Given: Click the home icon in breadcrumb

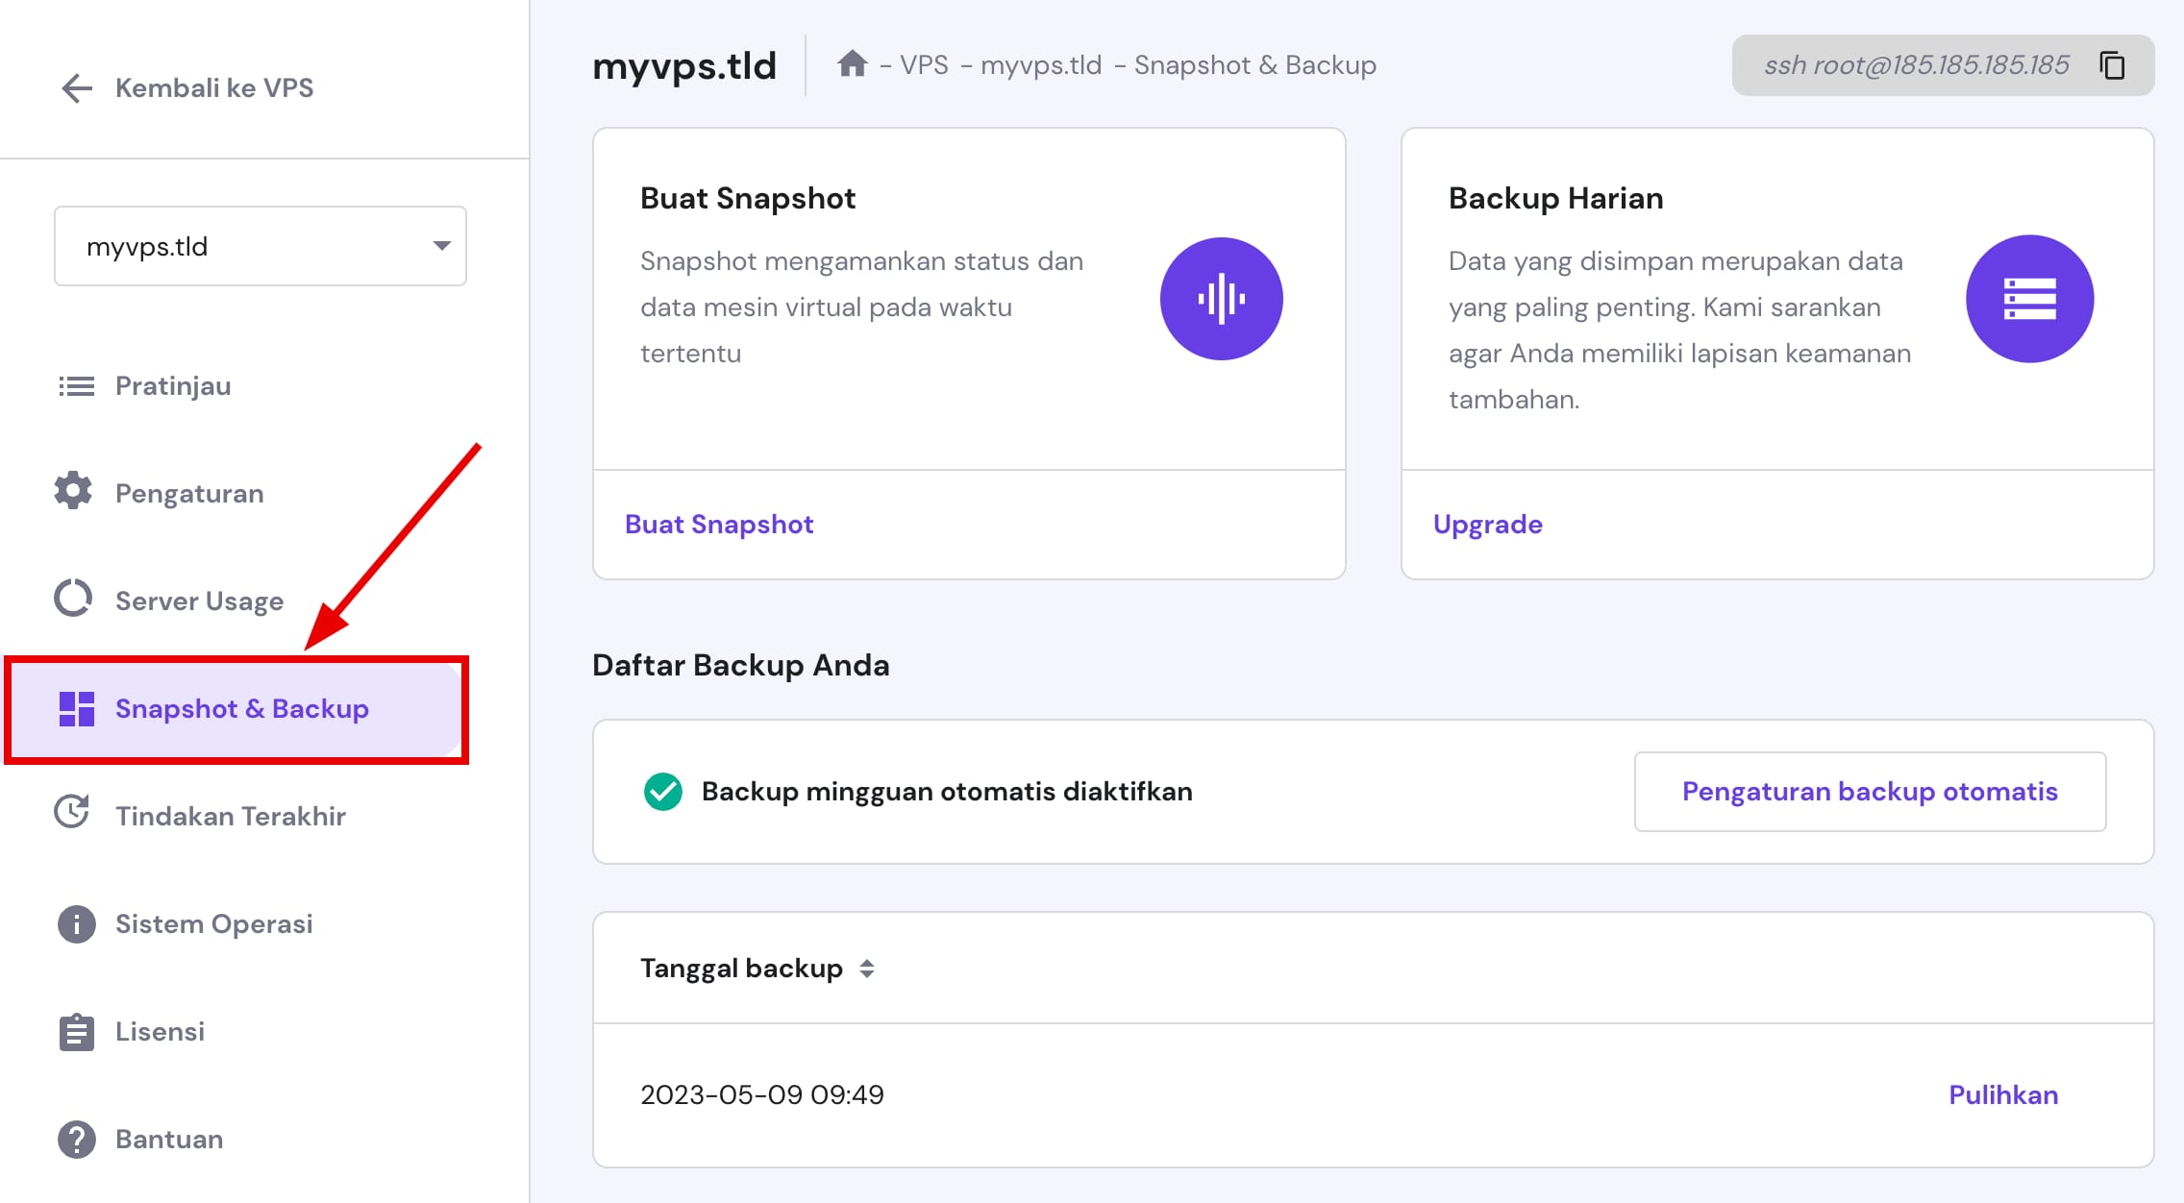Looking at the screenshot, I should pyautogui.click(x=855, y=63).
